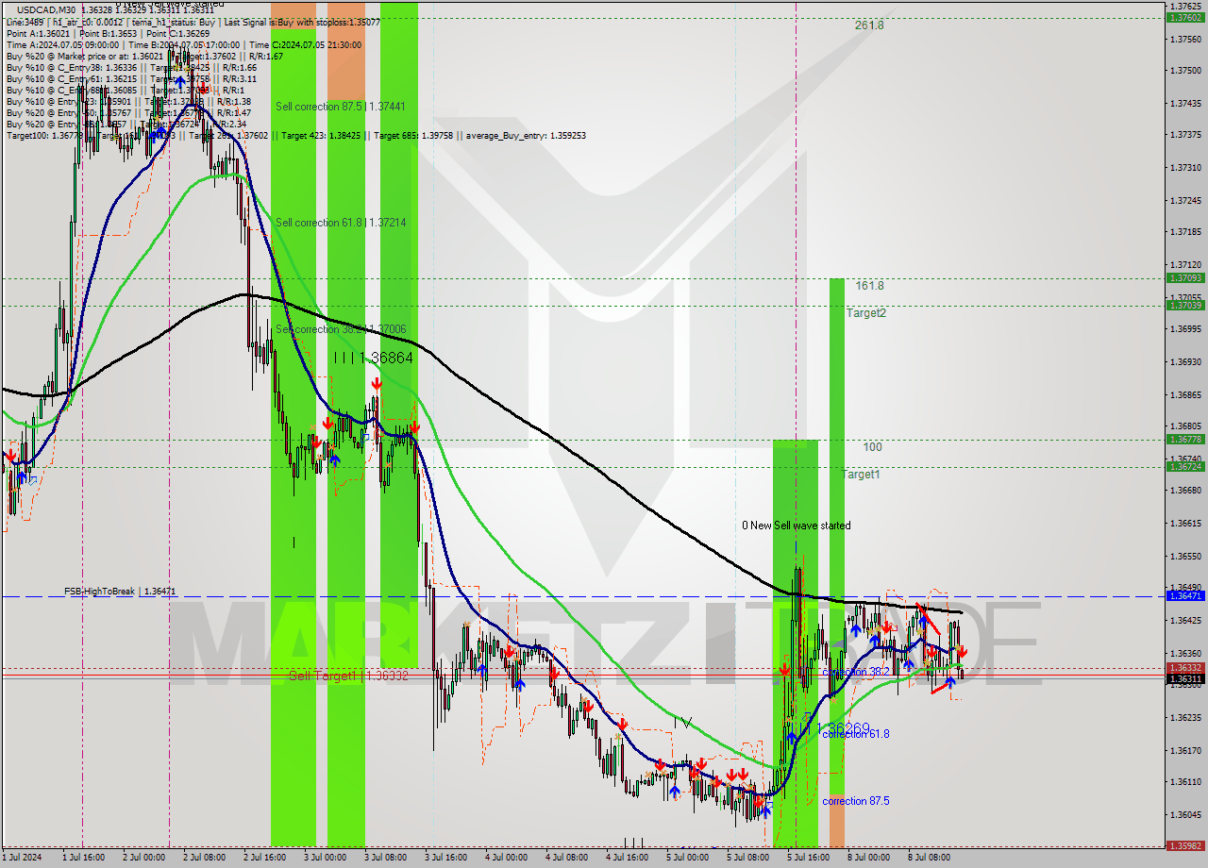Click 1.37500 on the price axis
The width and height of the screenshot is (1208, 868).
tap(1187, 71)
